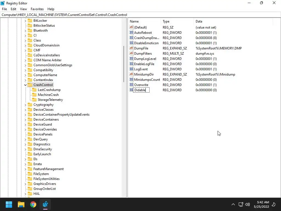Click the 'dumpfve.sys' data cell
The width and height of the screenshot is (281, 211).
coord(205,54)
